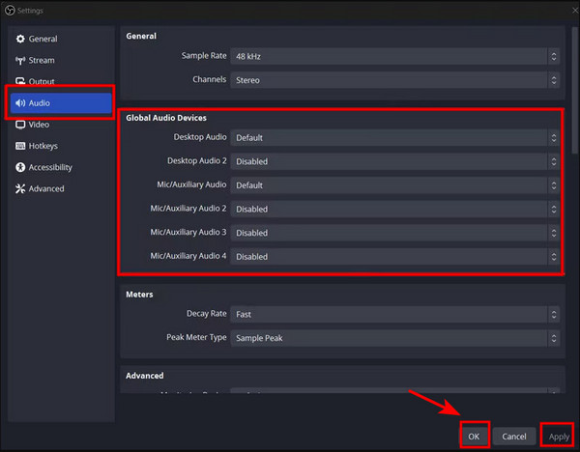Open the Desktop Audio device dropdown
Viewport: 580px width, 452px height.
(x=395, y=138)
